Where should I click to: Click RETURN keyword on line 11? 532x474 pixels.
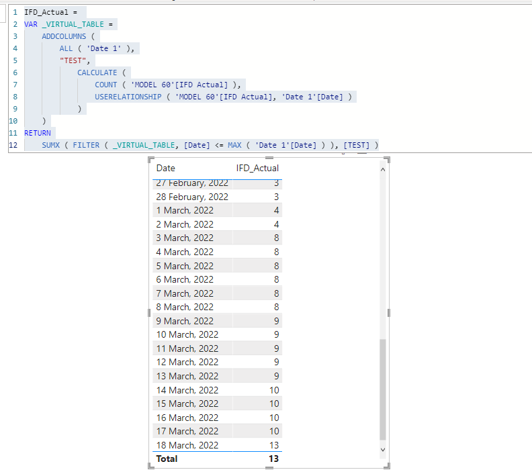tap(38, 133)
